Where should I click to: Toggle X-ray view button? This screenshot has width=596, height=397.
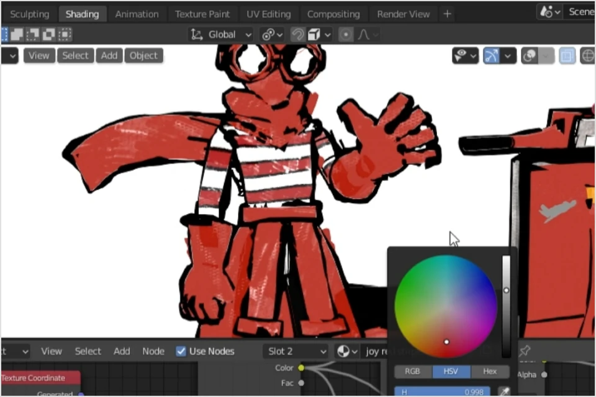[x=567, y=56]
